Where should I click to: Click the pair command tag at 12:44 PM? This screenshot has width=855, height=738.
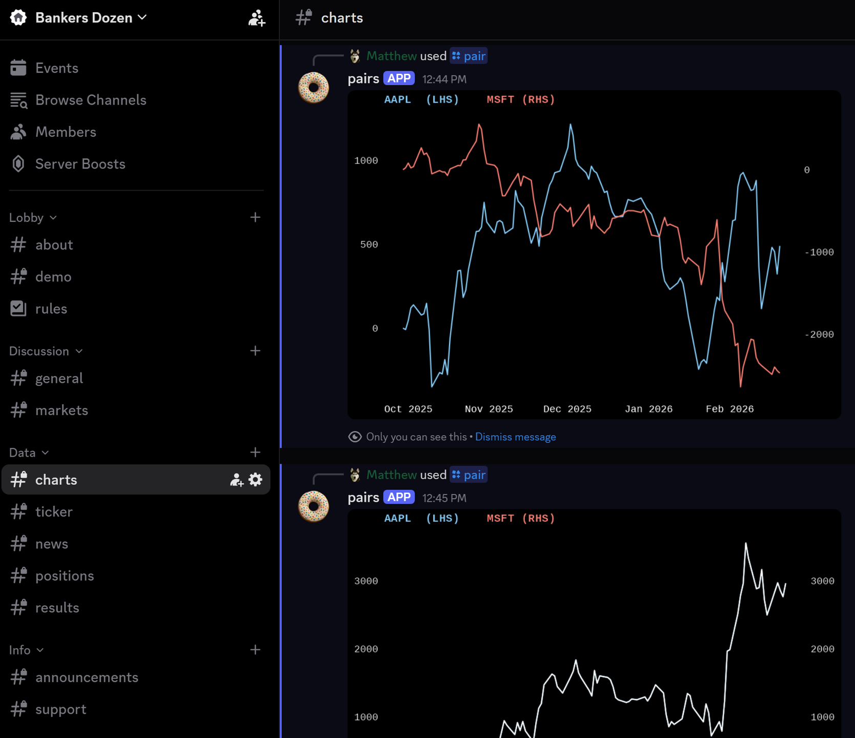[469, 56]
